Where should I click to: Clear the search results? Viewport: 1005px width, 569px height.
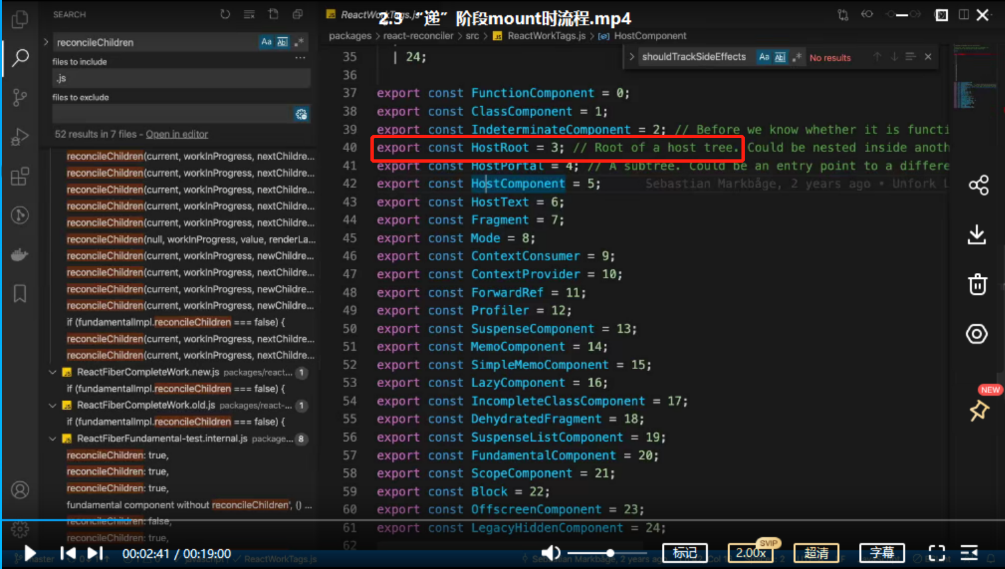(x=249, y=14)
